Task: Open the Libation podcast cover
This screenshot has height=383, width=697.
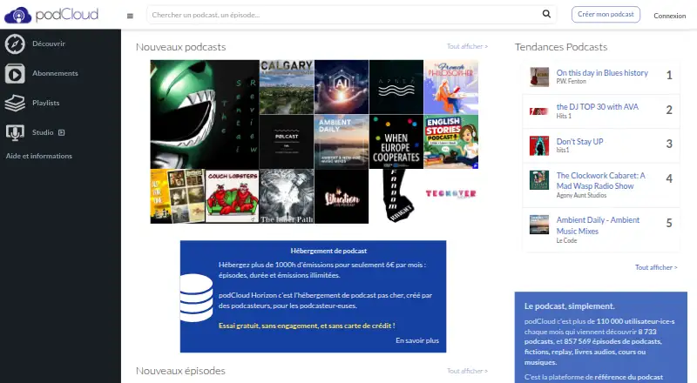Action: 342,197
